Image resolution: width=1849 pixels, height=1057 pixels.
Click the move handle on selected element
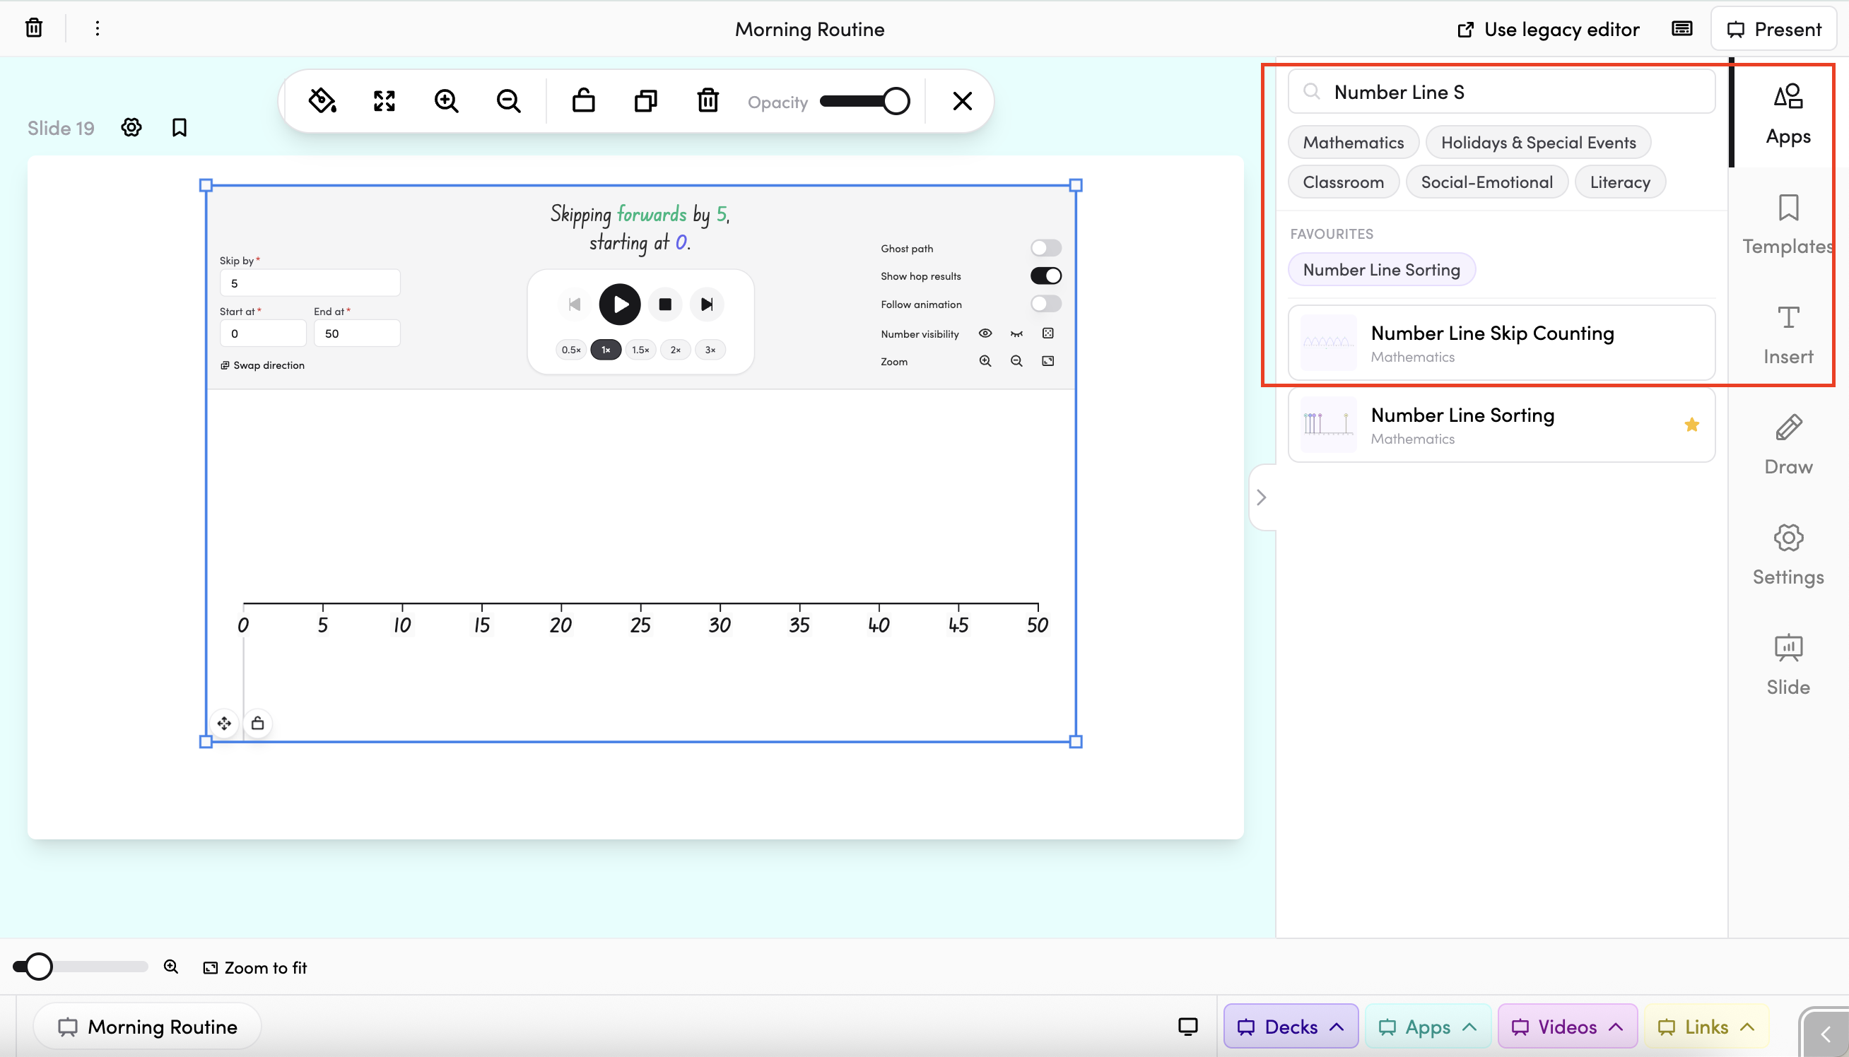(x=224, y=723)
